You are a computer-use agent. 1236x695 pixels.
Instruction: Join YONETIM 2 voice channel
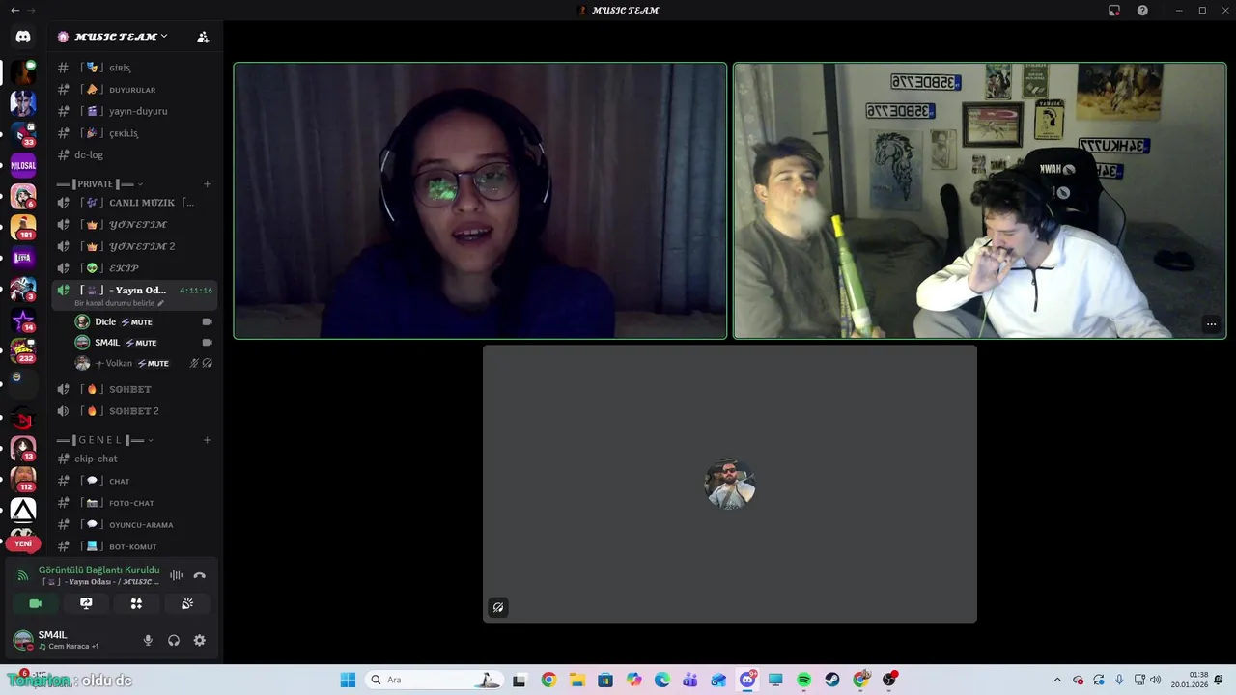click(134, 246)
